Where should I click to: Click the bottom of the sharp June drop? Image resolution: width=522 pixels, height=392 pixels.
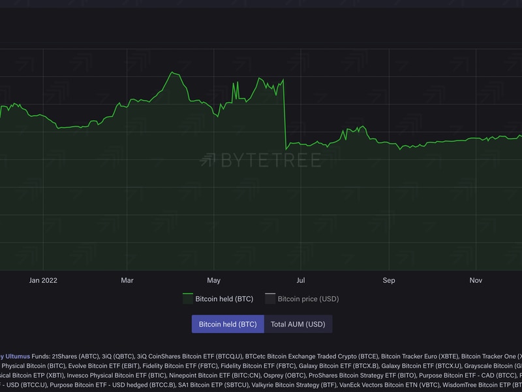(286, 148)
